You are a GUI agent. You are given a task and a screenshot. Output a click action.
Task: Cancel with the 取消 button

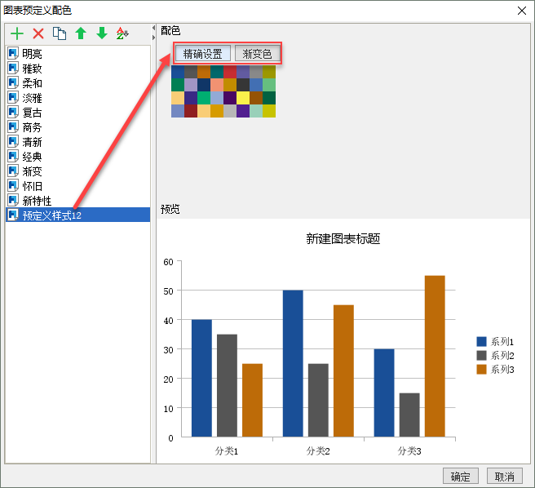click(x=504, y=476)
